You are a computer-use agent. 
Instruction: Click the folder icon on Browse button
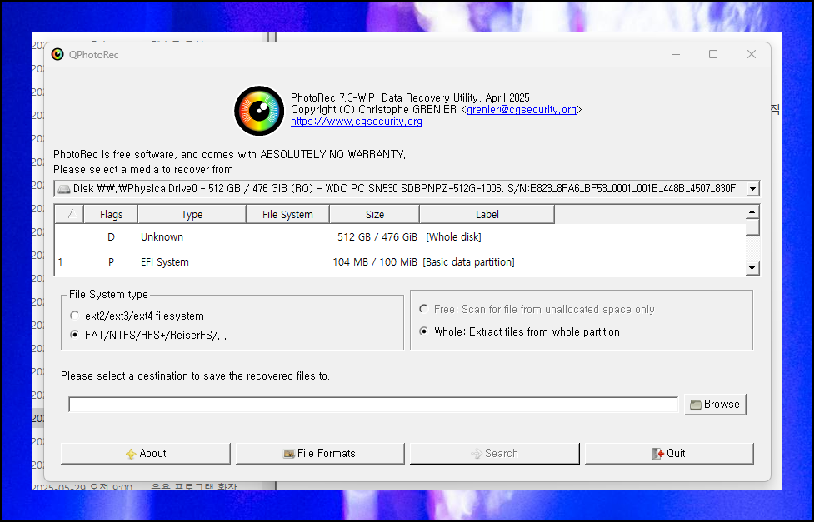pos(696,405)
